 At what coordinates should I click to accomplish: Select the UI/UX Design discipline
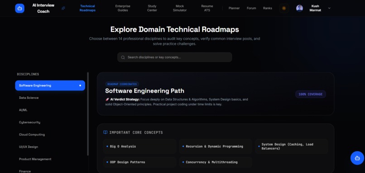(x=50, y=147)
